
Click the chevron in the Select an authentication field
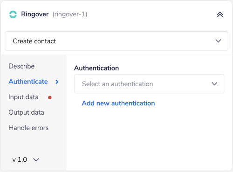pyautogui.click(x=214, y=84)
